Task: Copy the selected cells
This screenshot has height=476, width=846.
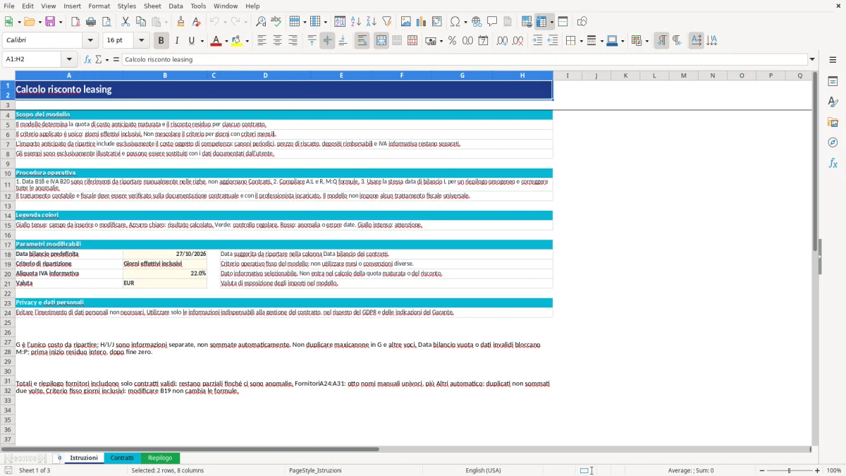Action: click(140, 22)
